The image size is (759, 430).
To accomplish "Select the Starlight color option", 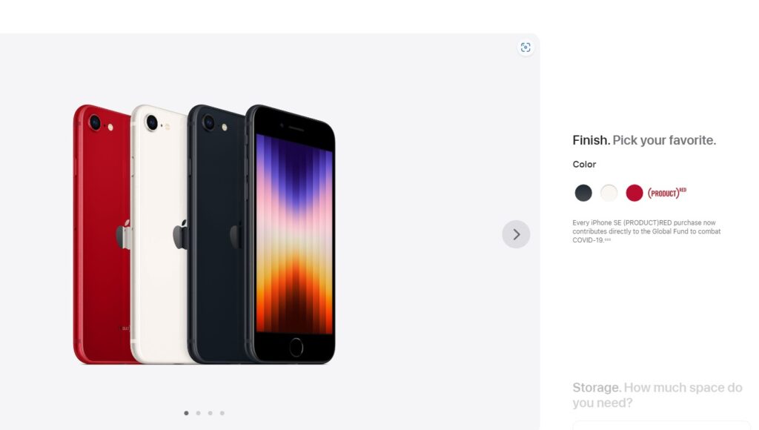I will pyautogui.click(x=609, y=193).
